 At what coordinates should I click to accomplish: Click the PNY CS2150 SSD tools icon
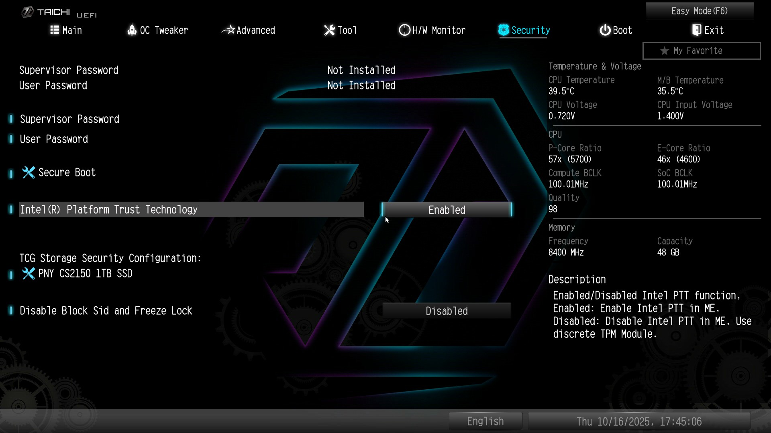(29, 274)
